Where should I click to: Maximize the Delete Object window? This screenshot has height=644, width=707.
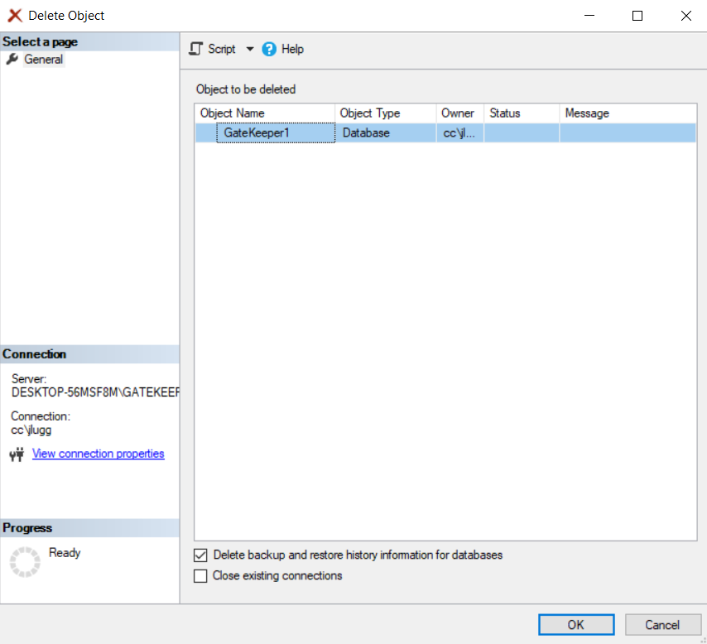[637, 16]
